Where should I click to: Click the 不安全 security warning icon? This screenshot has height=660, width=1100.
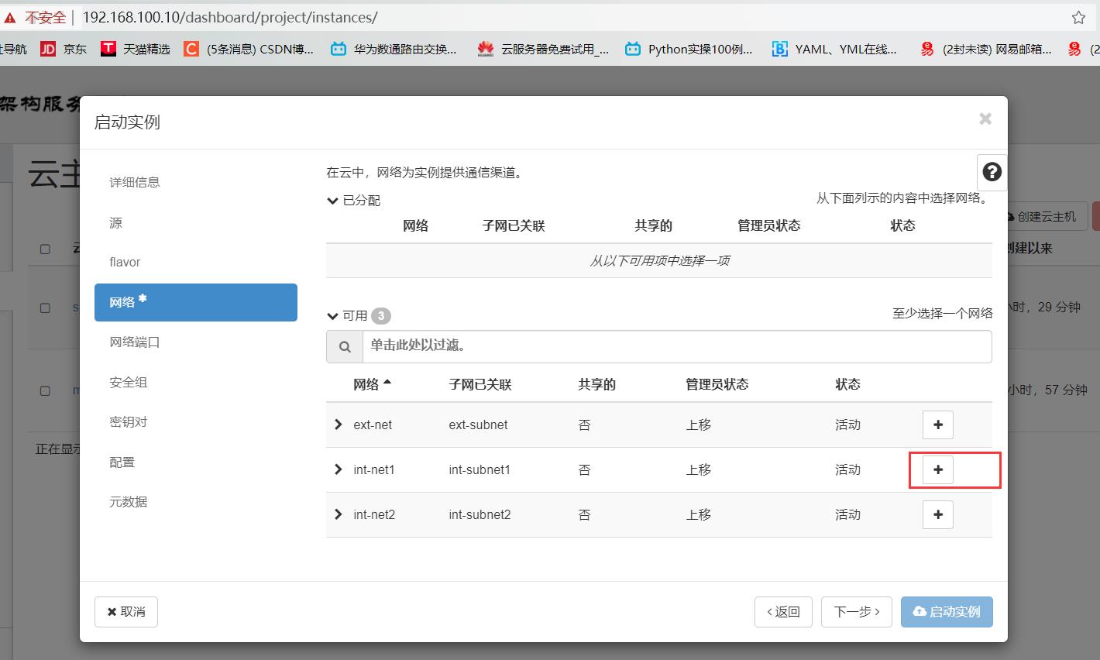click(10, 17)
